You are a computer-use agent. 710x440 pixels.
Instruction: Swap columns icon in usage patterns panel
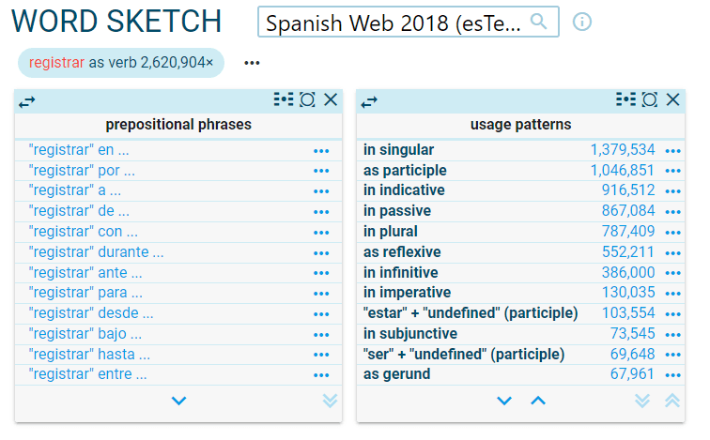tap(369, 101)
